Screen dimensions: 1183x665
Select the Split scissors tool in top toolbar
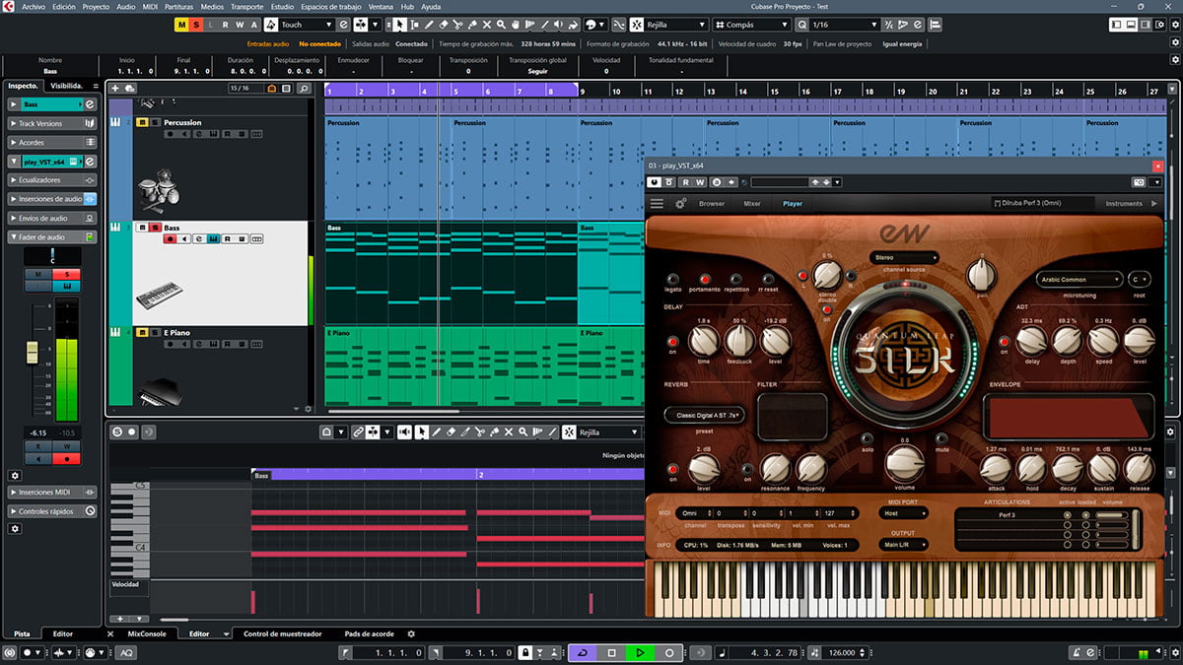[x=457, y=24]
